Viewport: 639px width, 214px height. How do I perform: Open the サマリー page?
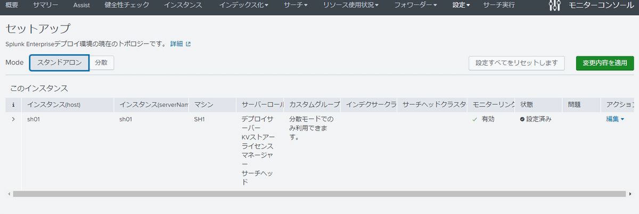(46, 6)
